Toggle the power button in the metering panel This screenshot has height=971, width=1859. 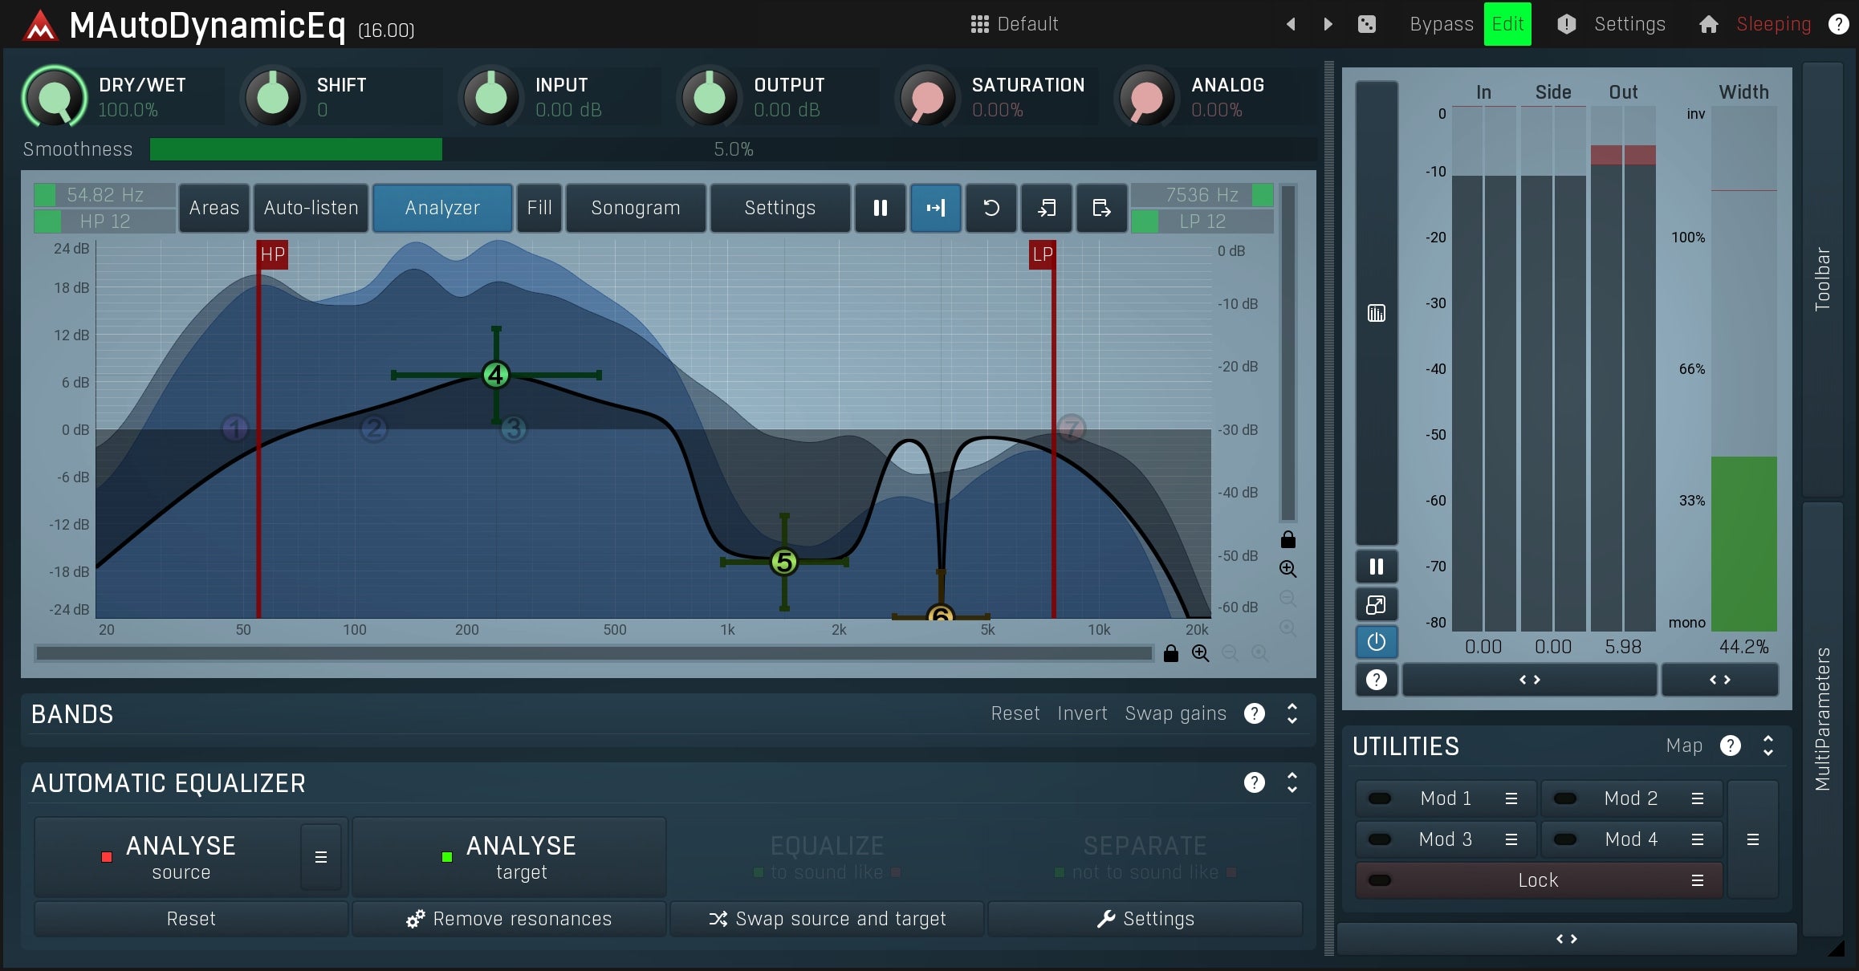click(x=1376, y=642)
